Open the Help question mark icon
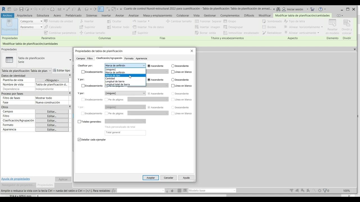 (321, 9)
